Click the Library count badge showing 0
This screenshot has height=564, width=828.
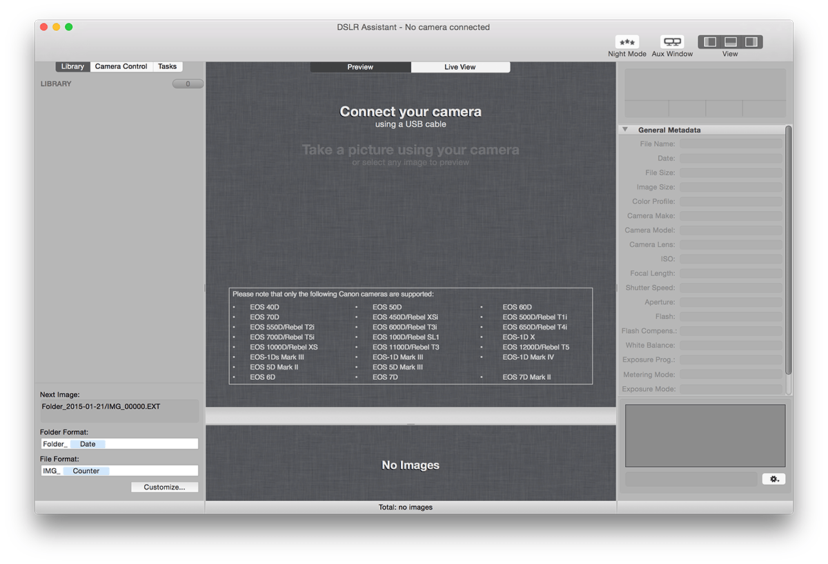pyautogui.click(x=188, y=84)
